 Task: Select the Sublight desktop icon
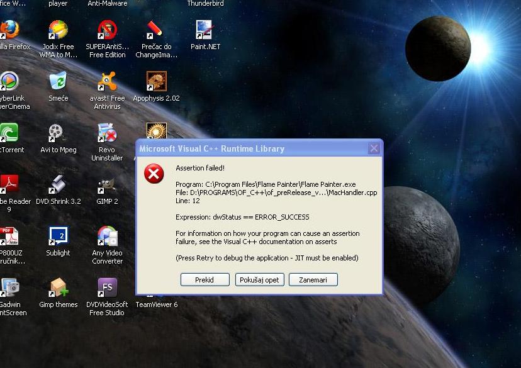(x=58, y=236)
